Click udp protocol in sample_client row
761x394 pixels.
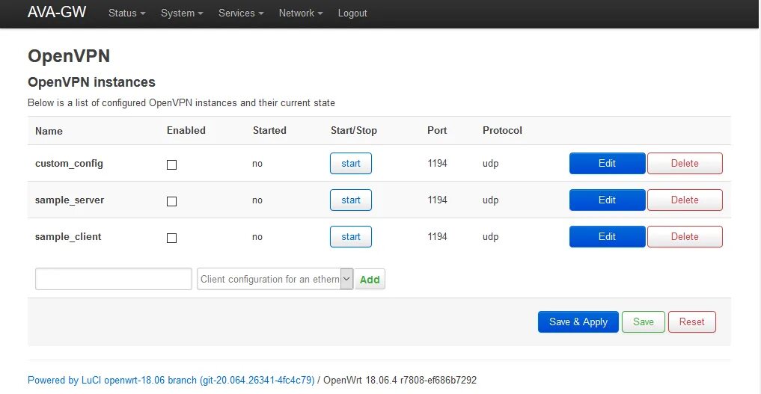pos(491,237)
